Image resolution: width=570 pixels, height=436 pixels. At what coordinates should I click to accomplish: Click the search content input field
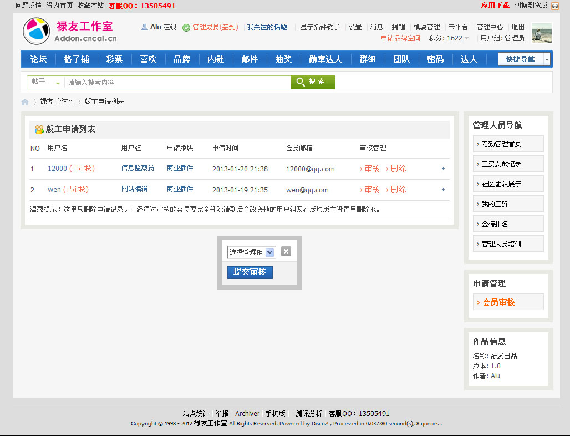click(177, 83)
